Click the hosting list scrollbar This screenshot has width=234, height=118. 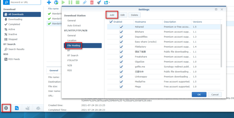coord(221,46)
